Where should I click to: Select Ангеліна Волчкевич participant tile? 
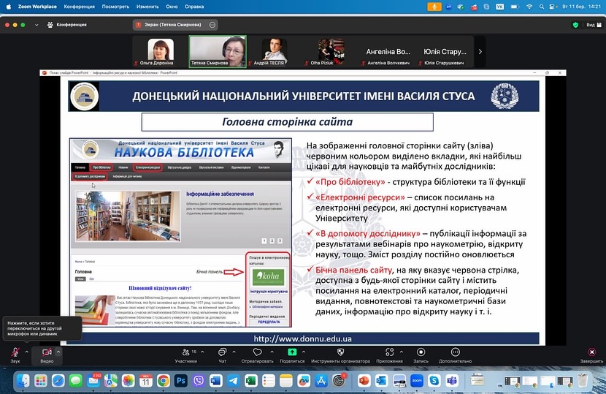click(388, 52)
